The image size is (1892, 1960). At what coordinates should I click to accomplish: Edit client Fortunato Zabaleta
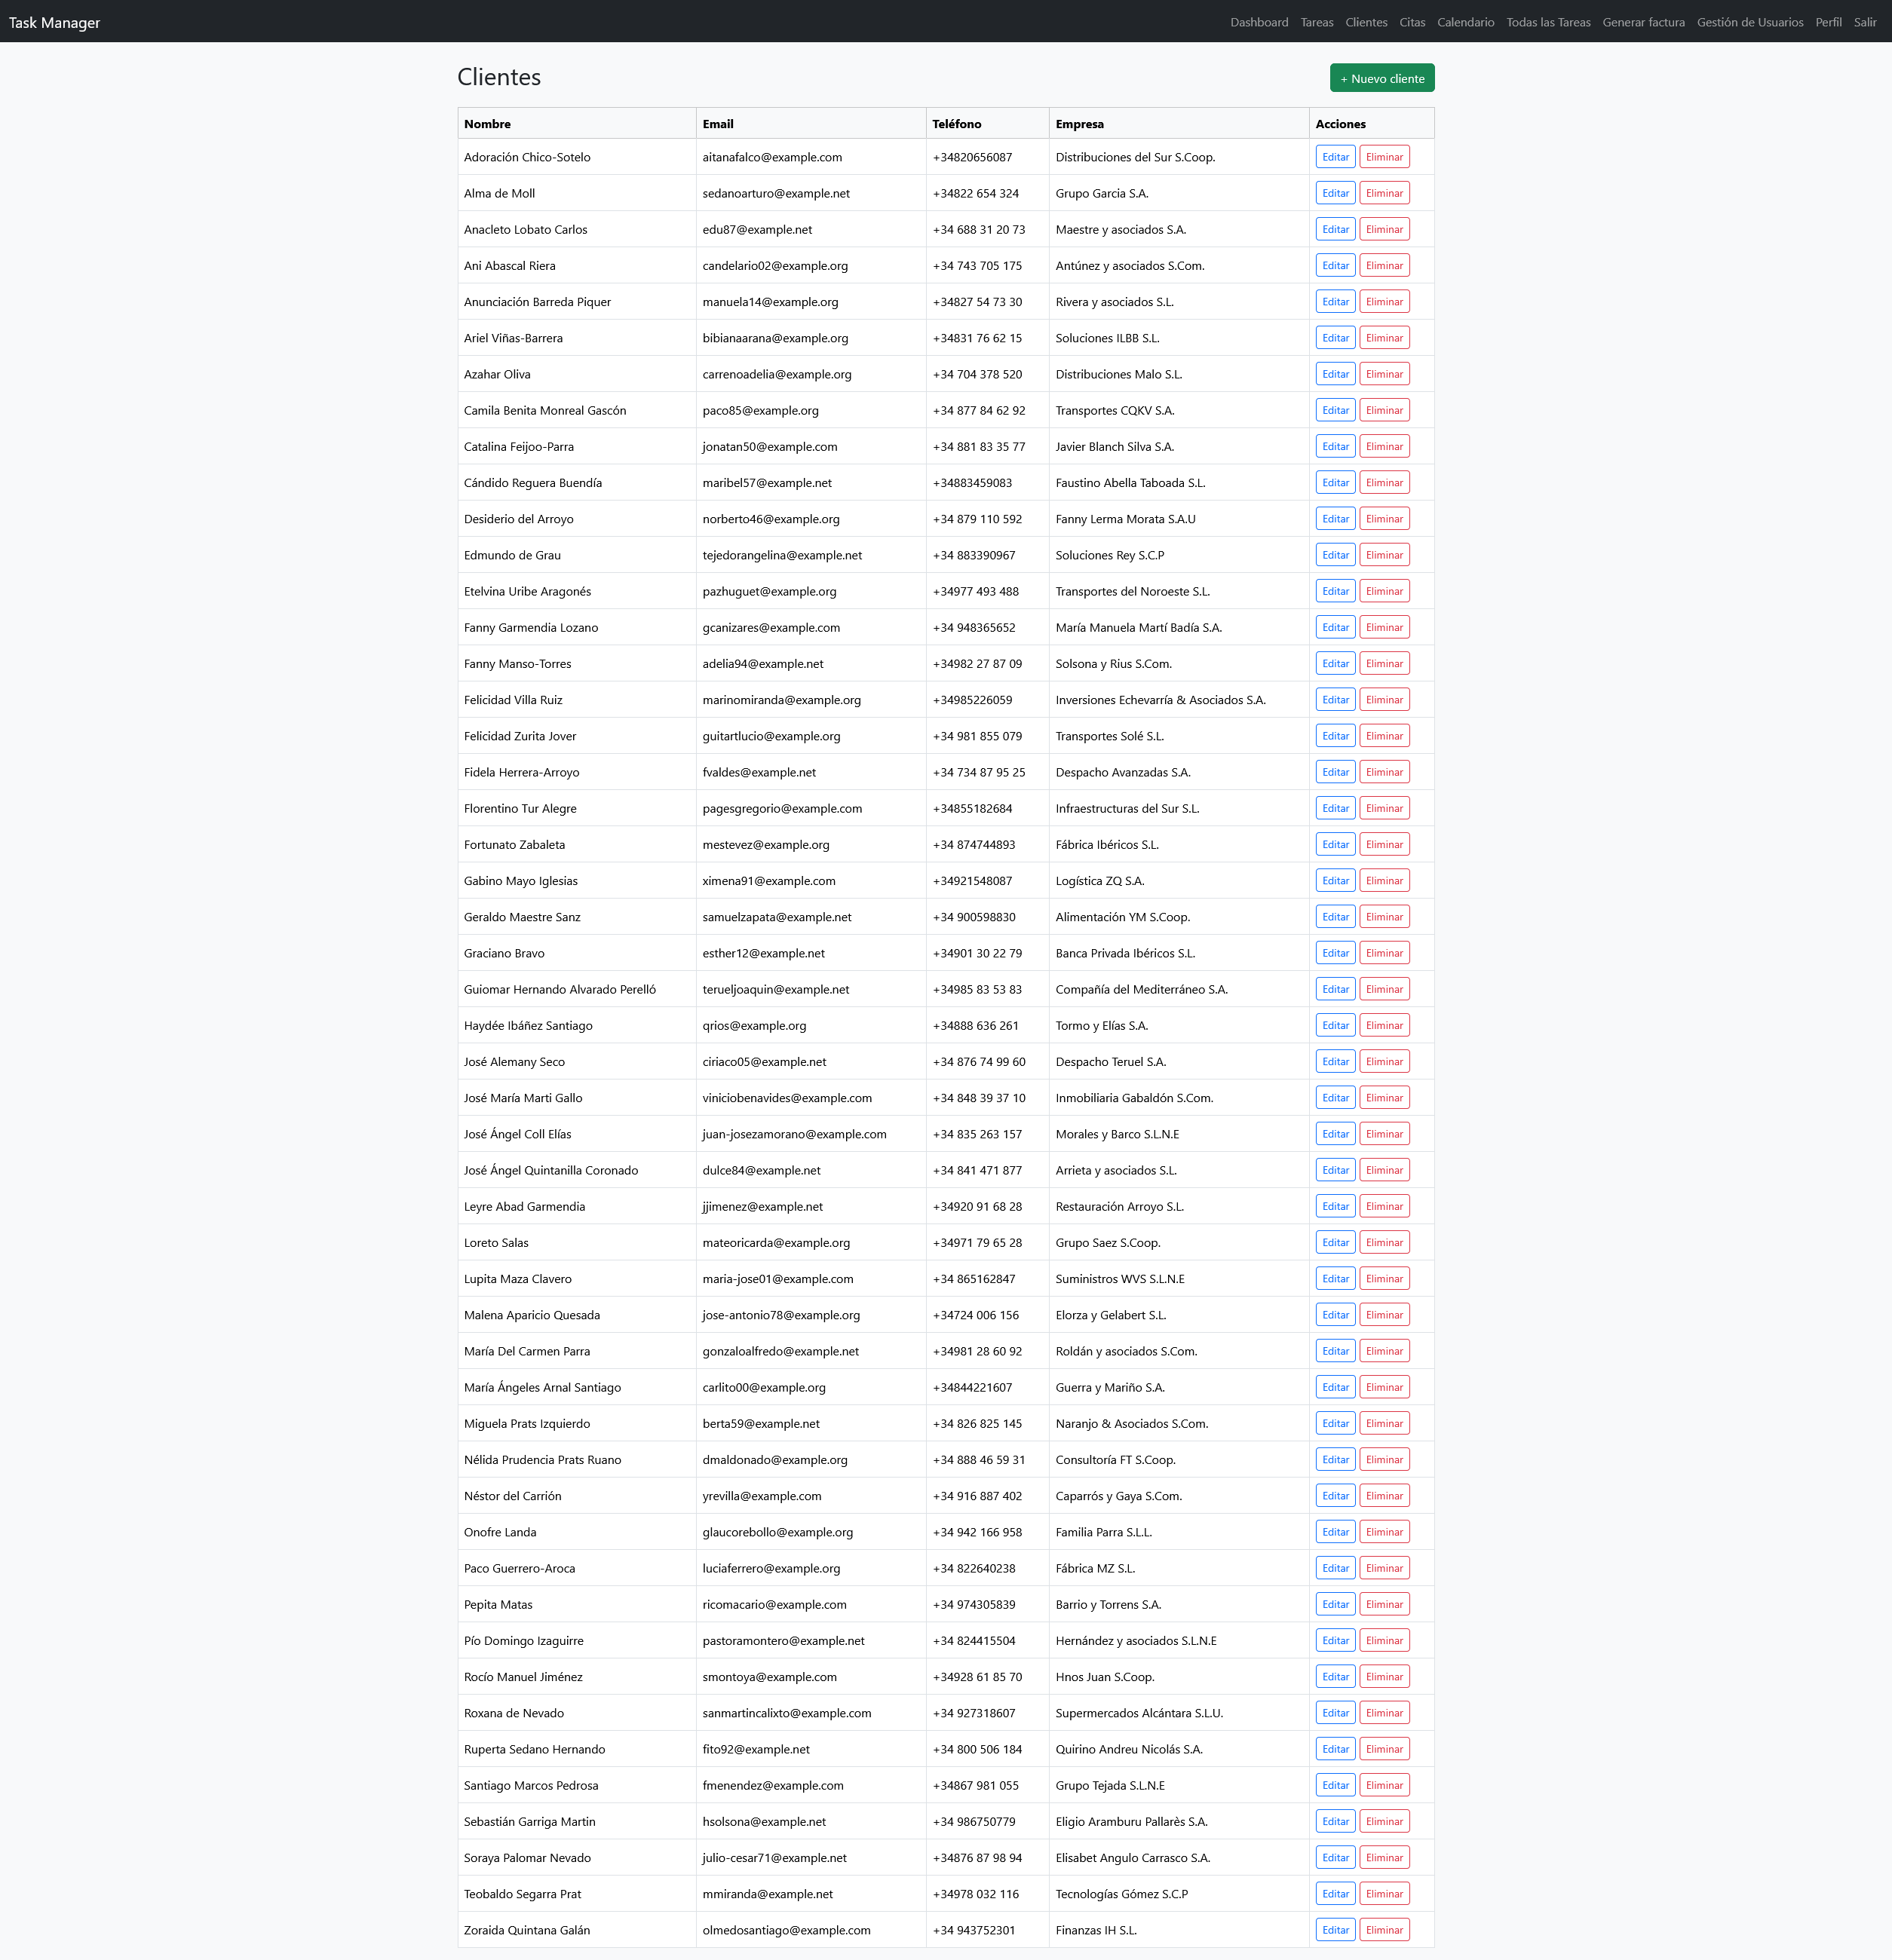coord(1335,845)
